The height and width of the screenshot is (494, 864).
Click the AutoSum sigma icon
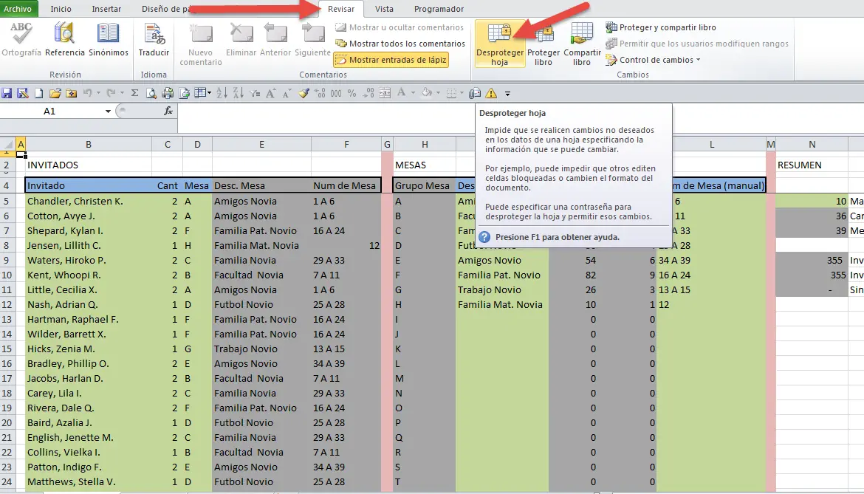click(x=134, y=93)
